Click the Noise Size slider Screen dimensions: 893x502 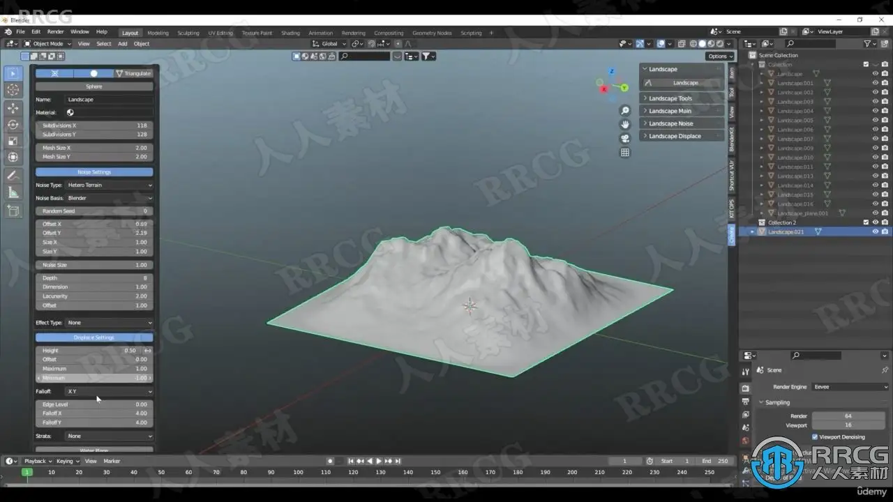click(x=94, y=265)
